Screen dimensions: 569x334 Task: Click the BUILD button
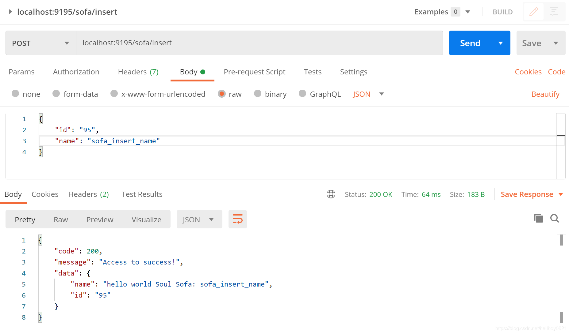(502, 12)
